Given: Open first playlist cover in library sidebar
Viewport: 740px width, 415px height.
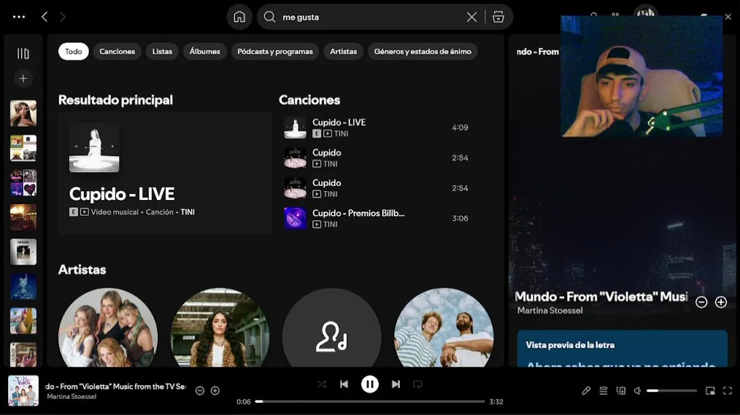Looking at the screenshot, I should (x=23, y=113).
